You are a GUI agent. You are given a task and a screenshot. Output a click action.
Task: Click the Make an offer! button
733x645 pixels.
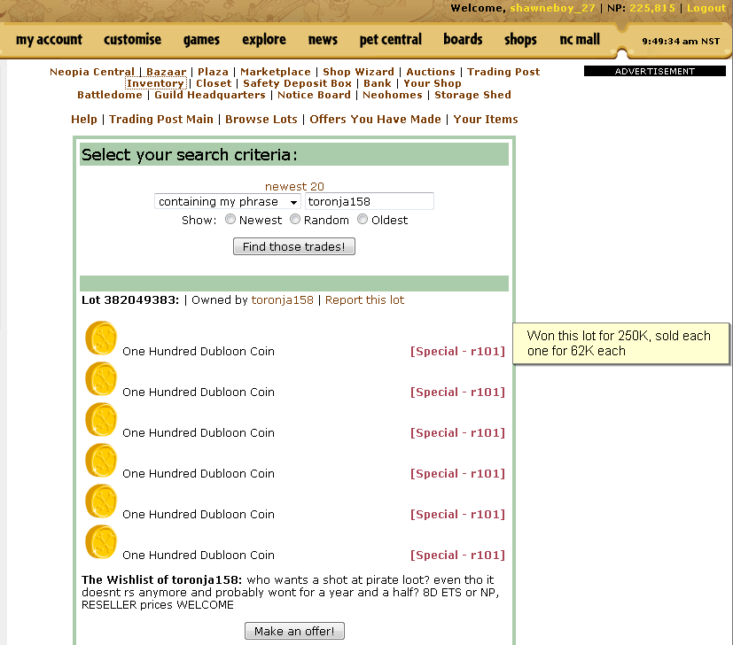coord(294,631)
